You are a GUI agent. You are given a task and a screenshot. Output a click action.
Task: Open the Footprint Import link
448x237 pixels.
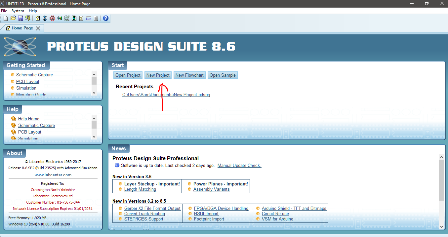point(209,219)
